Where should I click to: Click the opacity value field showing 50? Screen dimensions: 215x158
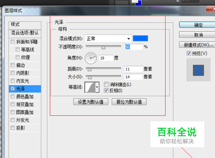(x=133, y=47)
